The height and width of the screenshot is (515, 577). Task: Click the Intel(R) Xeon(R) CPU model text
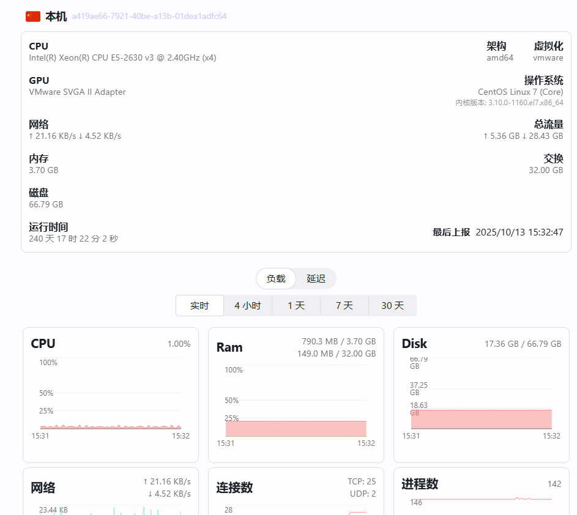click(x=122, y=57)
